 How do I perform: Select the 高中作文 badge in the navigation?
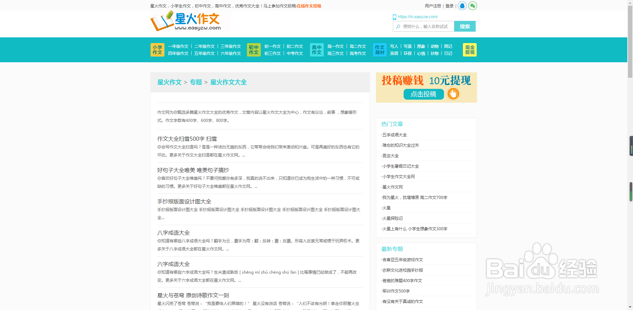316,49
